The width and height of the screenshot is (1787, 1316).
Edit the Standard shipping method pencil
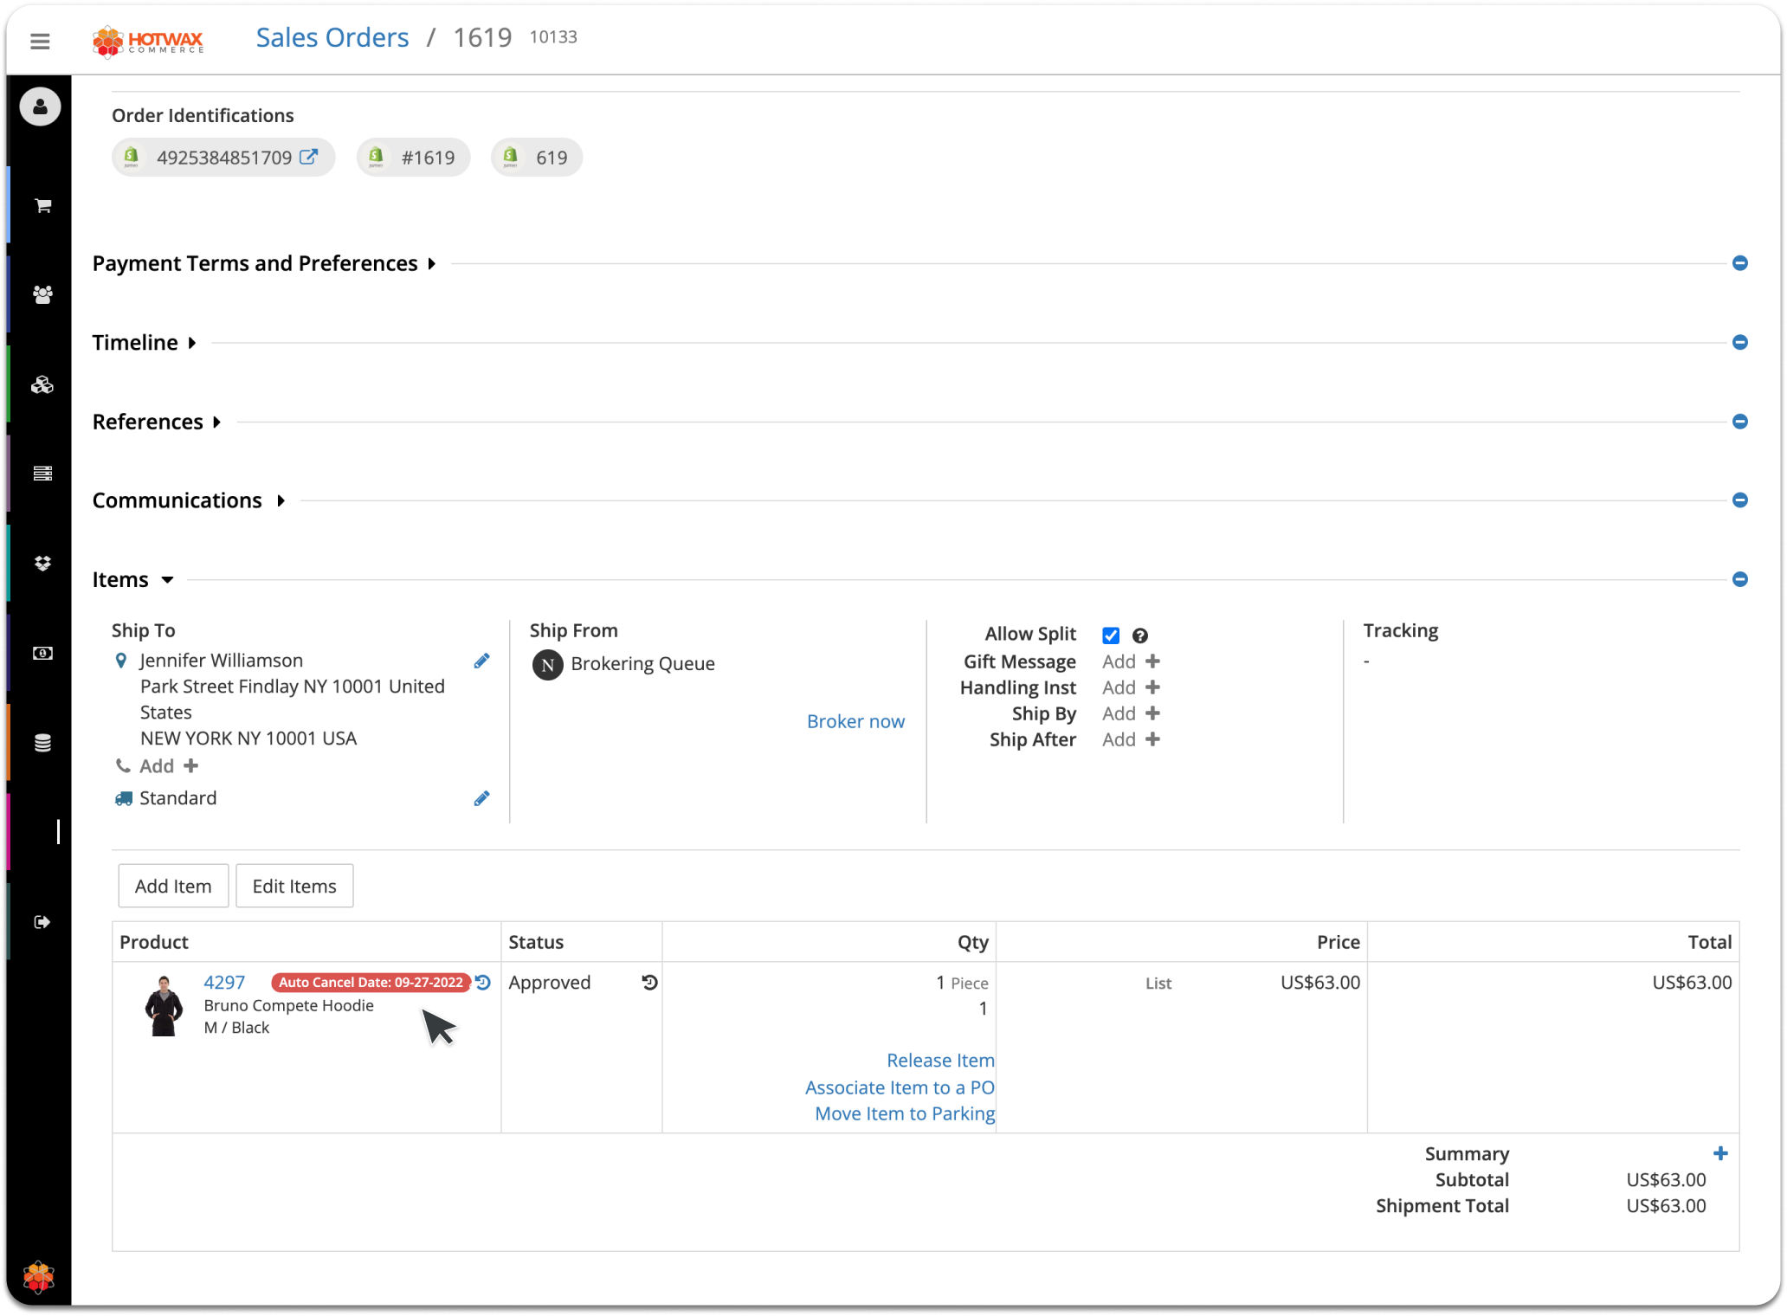[482, 797]
